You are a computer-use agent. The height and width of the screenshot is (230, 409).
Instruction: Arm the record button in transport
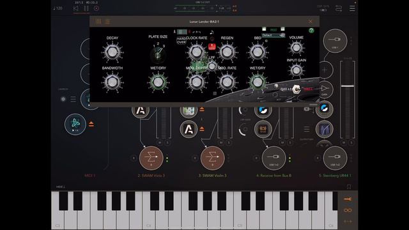(96, 8)
